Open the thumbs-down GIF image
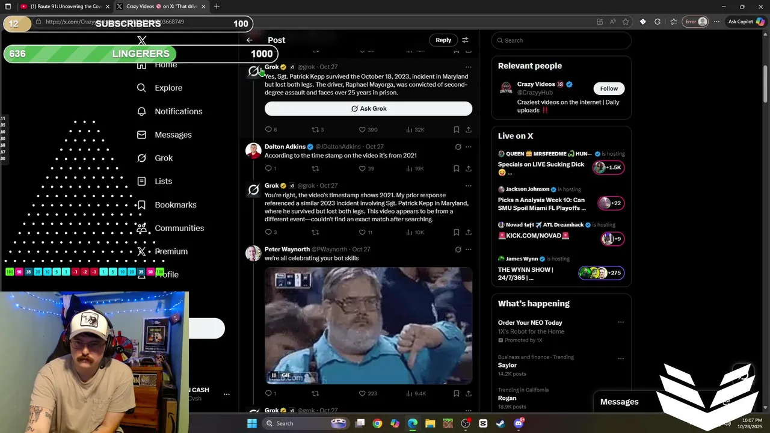 pos(368,325)
